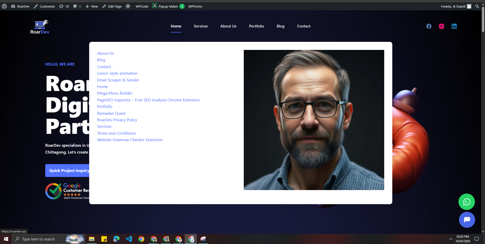Open the Mega Menu Builder link
Viewport: 485px width, 244px height.
point(115,93)
